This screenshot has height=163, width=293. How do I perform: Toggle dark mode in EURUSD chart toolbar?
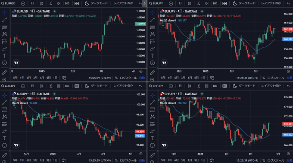coord(97,3)
